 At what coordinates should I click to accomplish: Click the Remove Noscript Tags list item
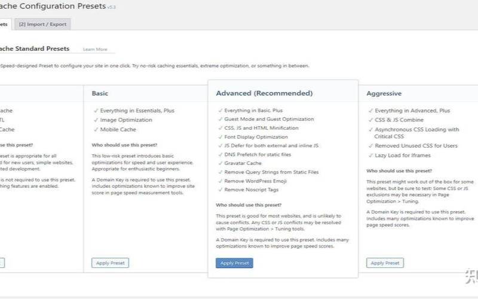252,190
